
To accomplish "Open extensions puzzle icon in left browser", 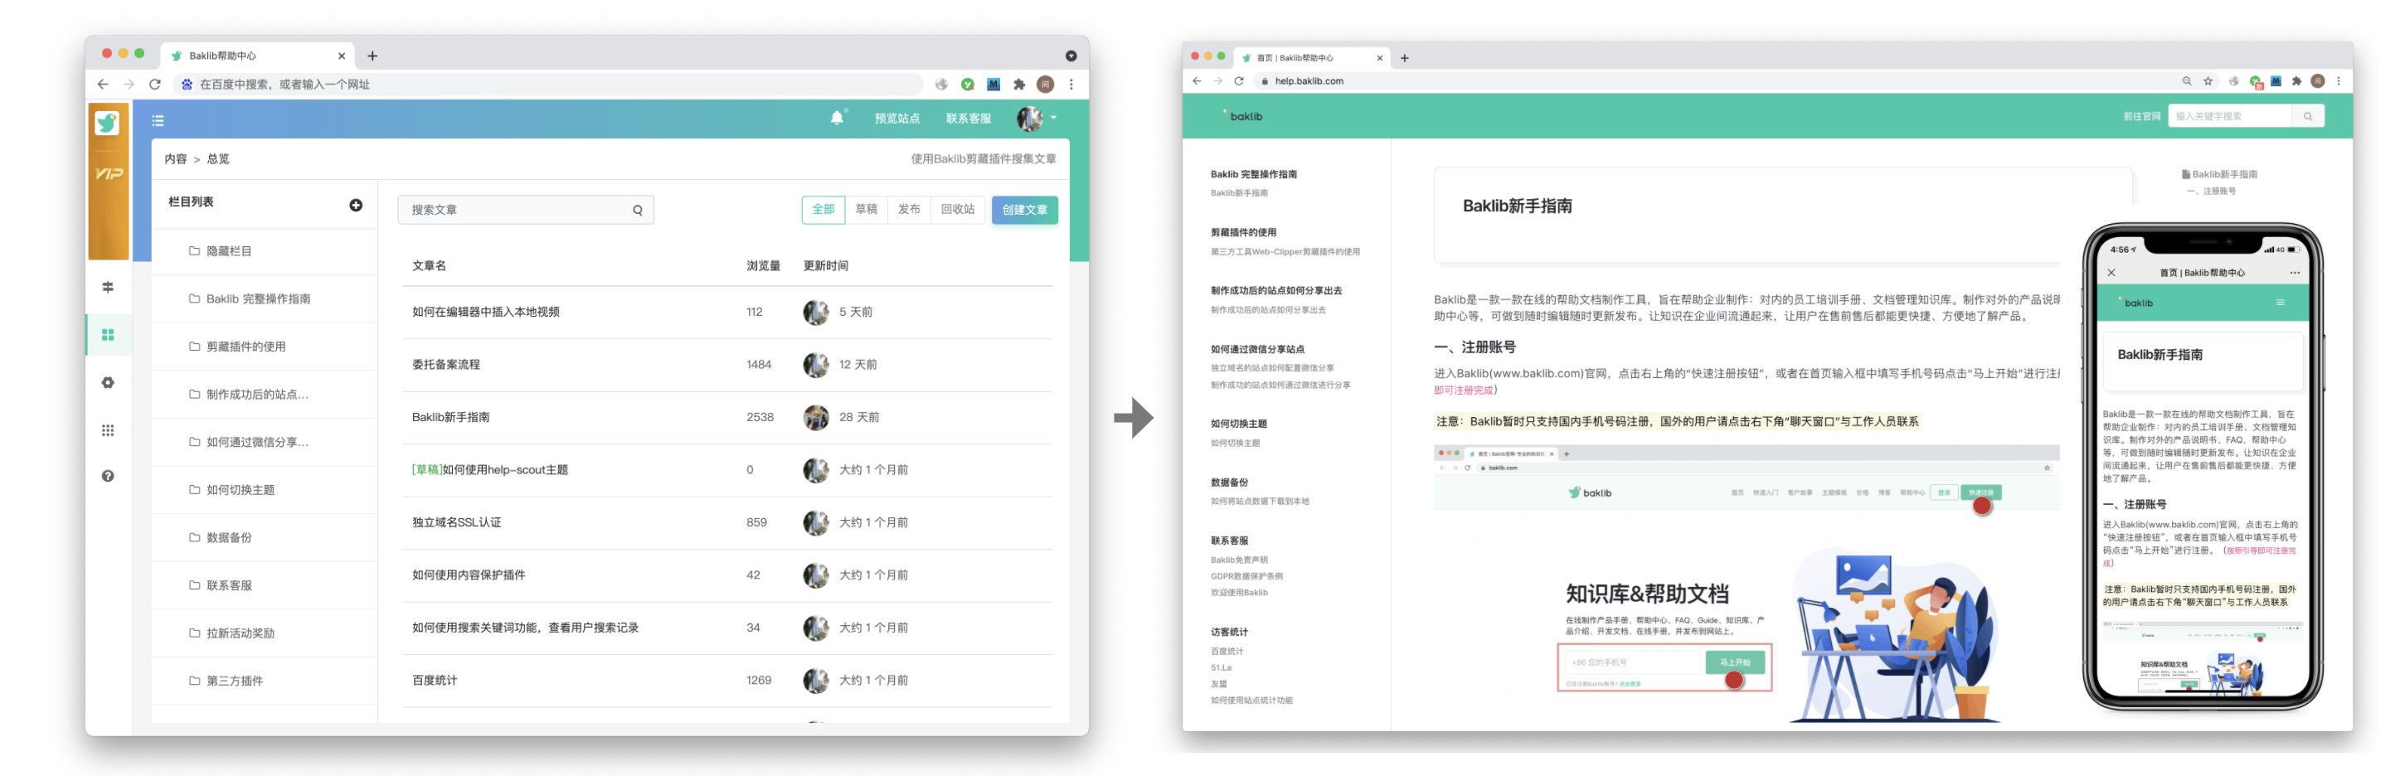I will click(1019, 84).
